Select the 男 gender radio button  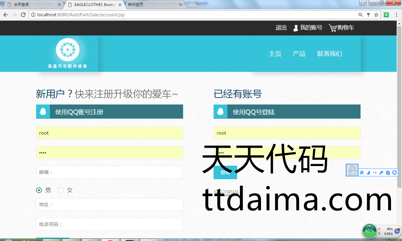pos(39,190)
